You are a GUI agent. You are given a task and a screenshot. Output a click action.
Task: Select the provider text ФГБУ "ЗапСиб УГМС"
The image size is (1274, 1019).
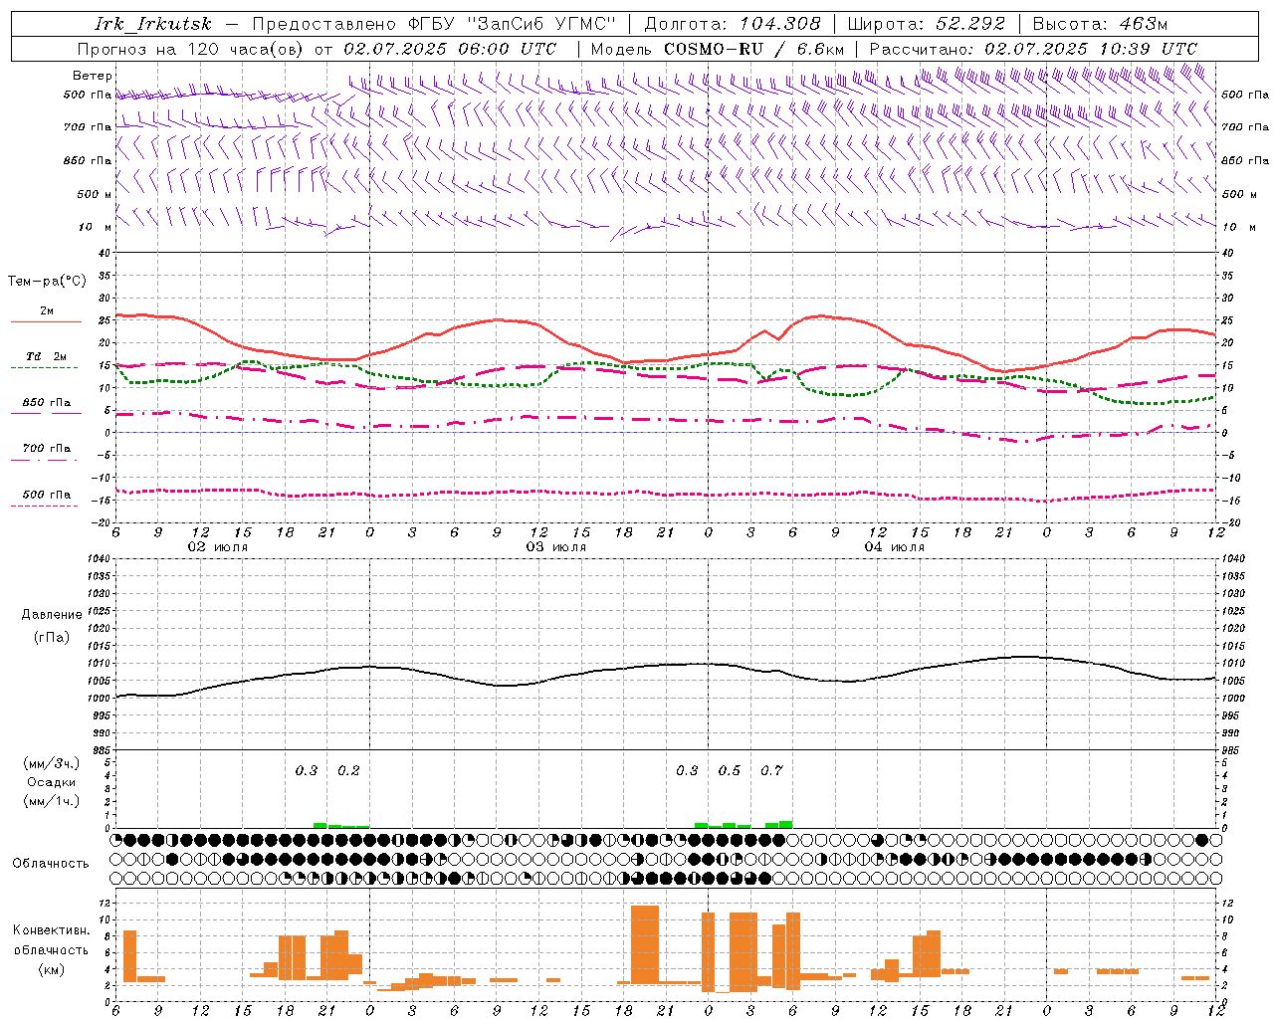(x=513, y=24)
